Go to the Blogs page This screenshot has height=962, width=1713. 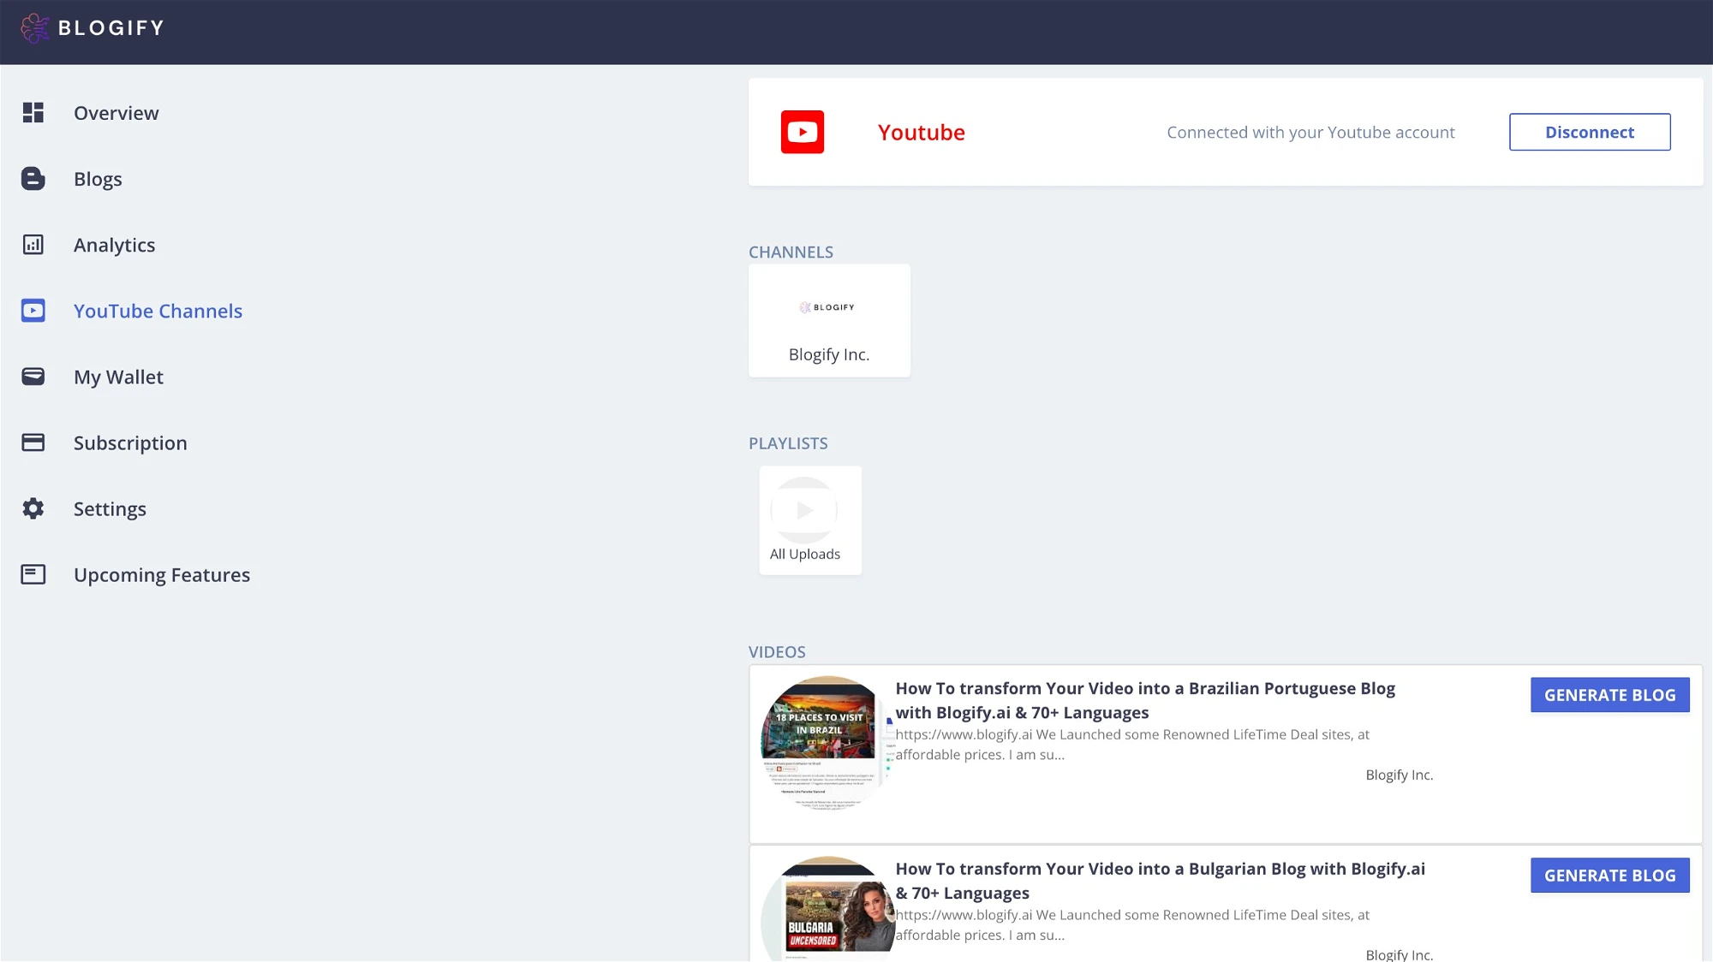[98, 179]
